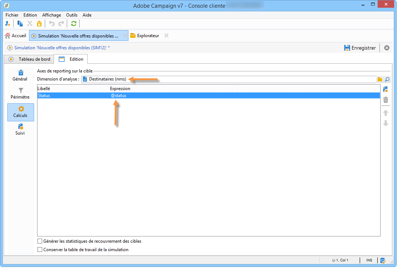Click the @status expression cell
The image size is (407, 278).
(x=119, y=96)
